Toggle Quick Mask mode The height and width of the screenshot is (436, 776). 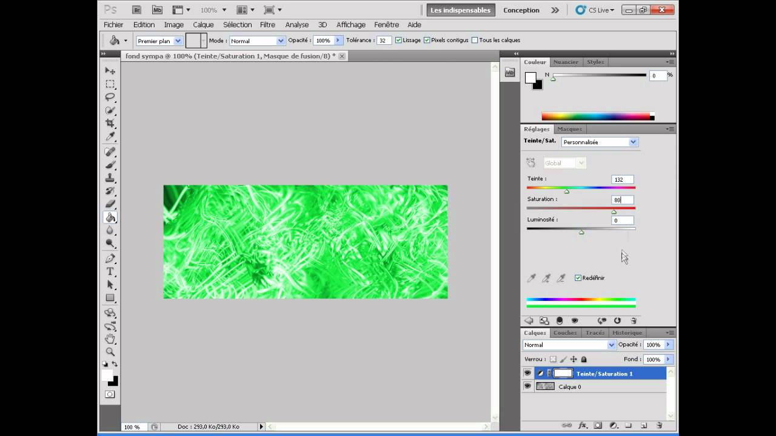[110, 394]
